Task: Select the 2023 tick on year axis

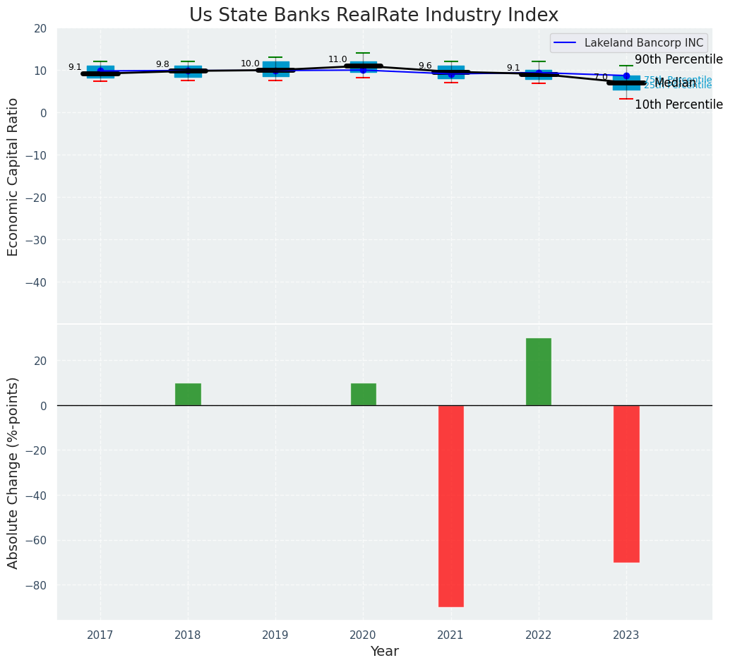Action: pos(626,635)
